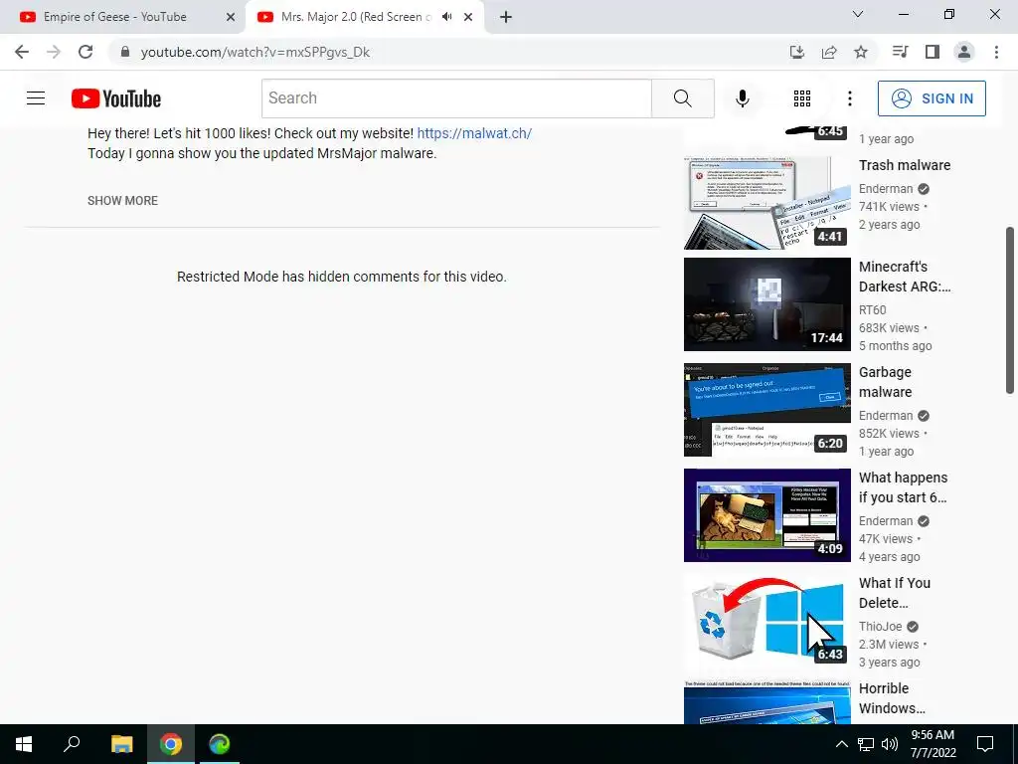Open network tray icon
Image resolution: width=1018 pixels, height=764 pixels.
(x=866, y=744)
